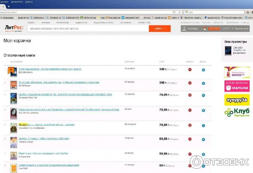Click the Малина partner banner

pyautogui.click(x=236, y=86)
